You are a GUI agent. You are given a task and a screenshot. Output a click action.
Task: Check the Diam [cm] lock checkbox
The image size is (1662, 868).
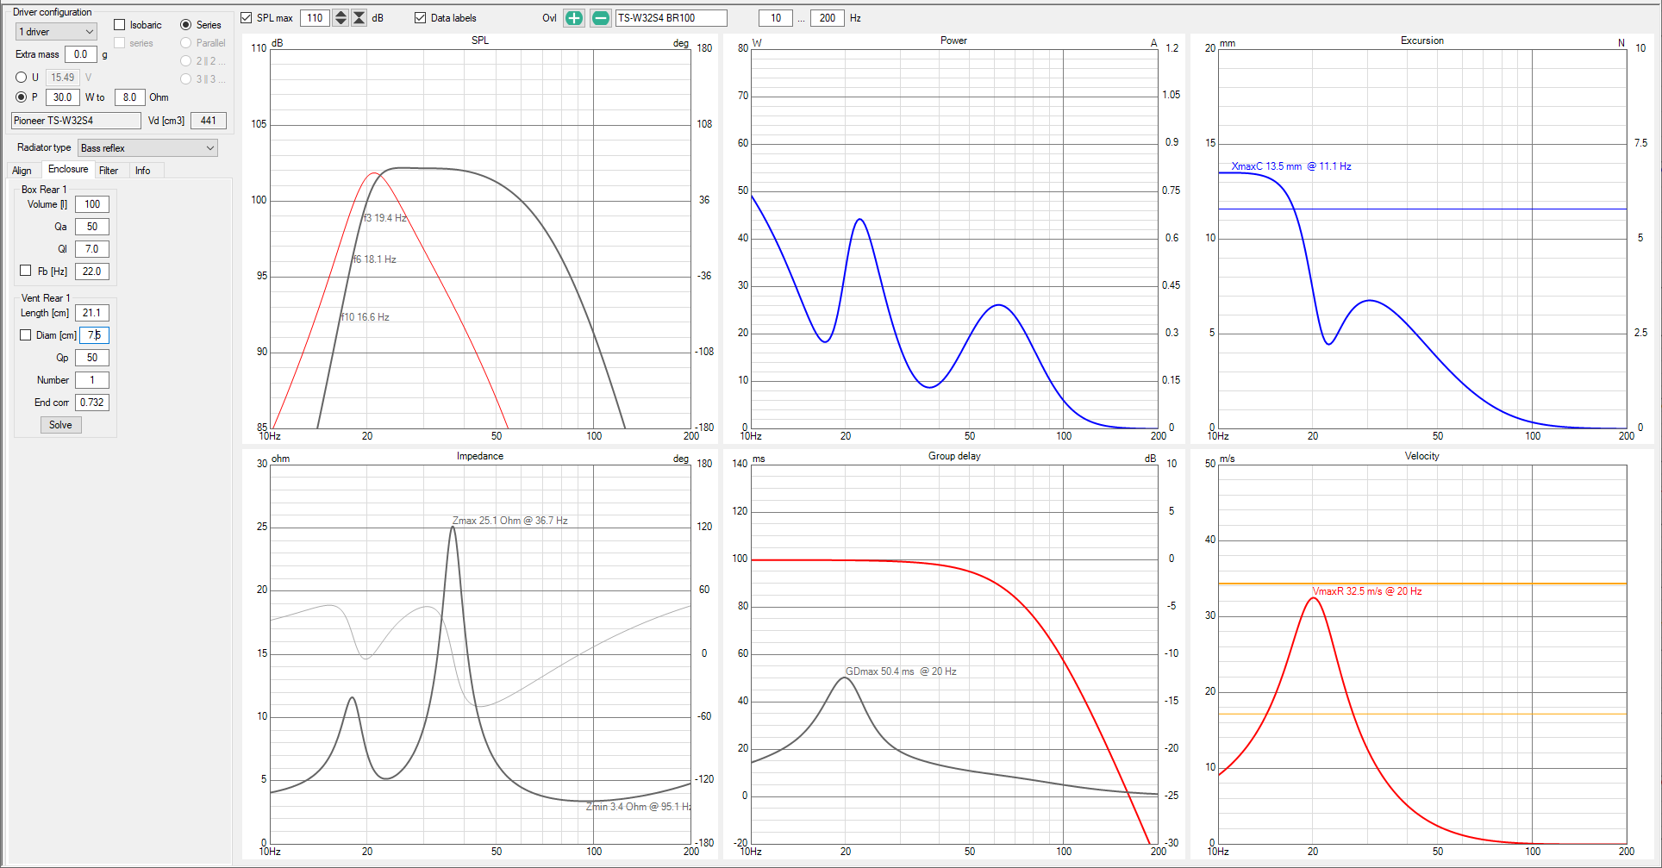(x=26, y=334)
